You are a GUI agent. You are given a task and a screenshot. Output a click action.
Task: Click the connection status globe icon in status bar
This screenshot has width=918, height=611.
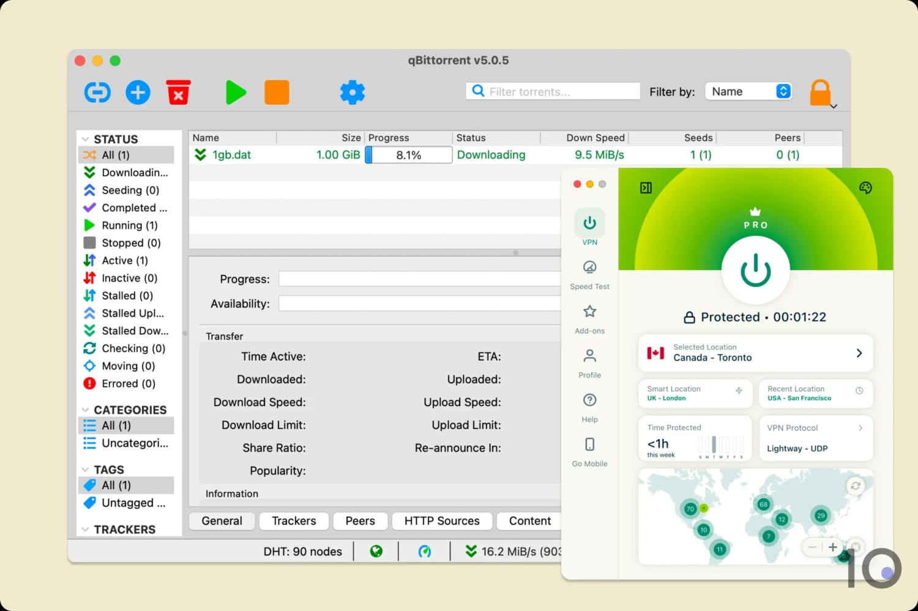click(376, 552)
